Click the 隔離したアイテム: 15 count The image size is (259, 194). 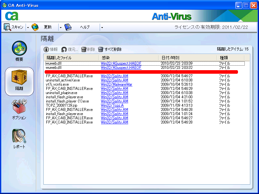click(232, 49)
